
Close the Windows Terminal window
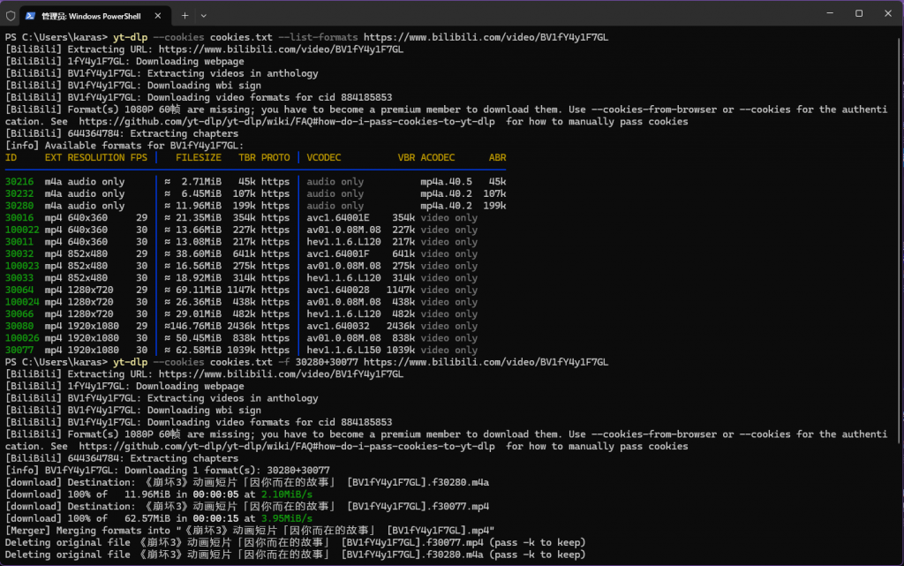coord(886,14)
